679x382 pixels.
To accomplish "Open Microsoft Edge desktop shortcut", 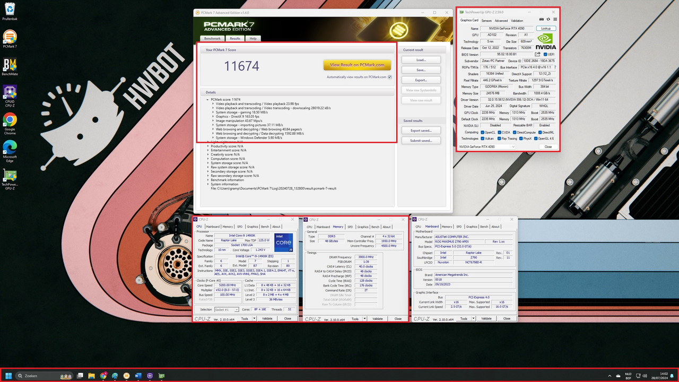I will coord(10,151).
